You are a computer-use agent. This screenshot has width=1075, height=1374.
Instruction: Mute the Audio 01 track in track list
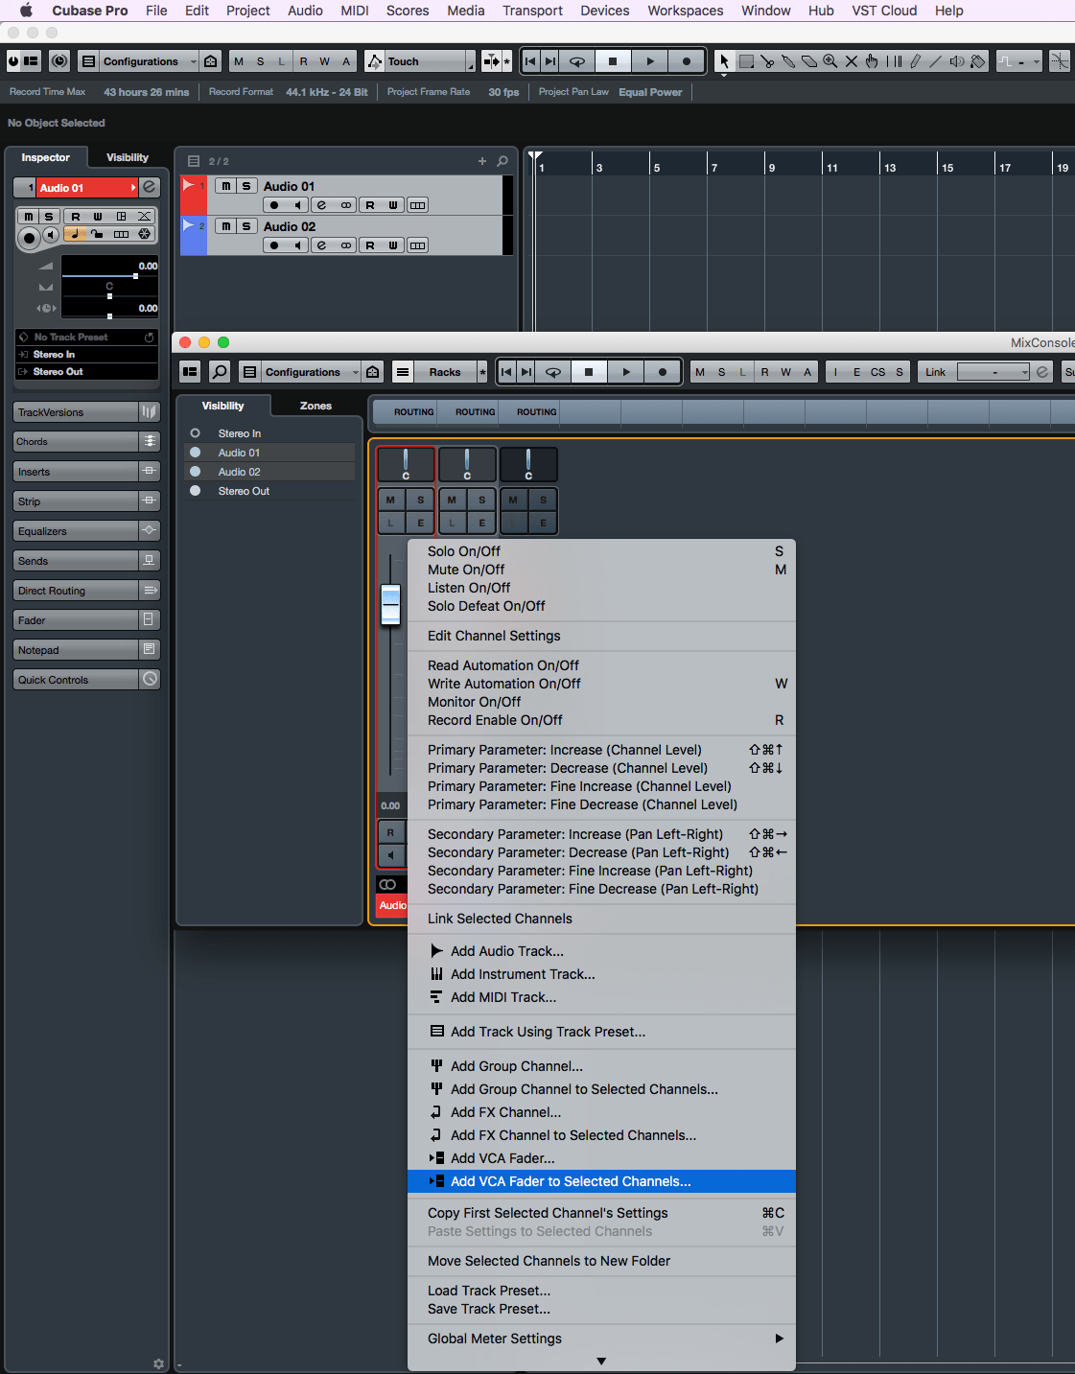(226, 186)
